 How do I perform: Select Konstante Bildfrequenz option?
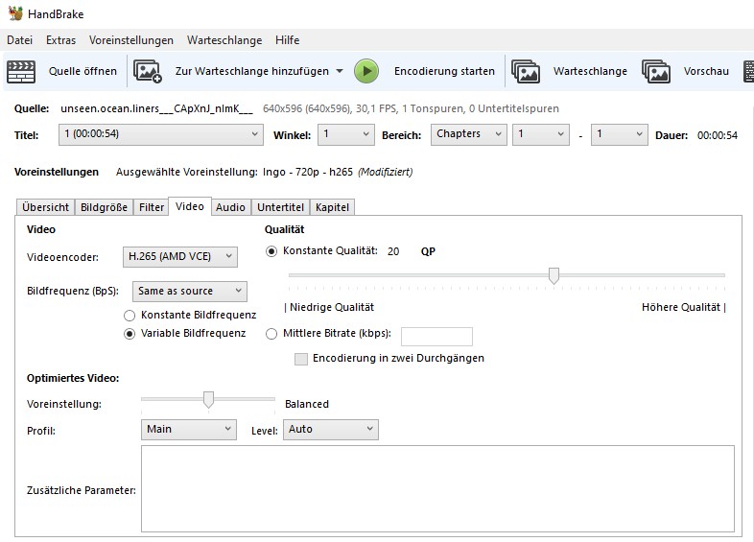(130, 316)
